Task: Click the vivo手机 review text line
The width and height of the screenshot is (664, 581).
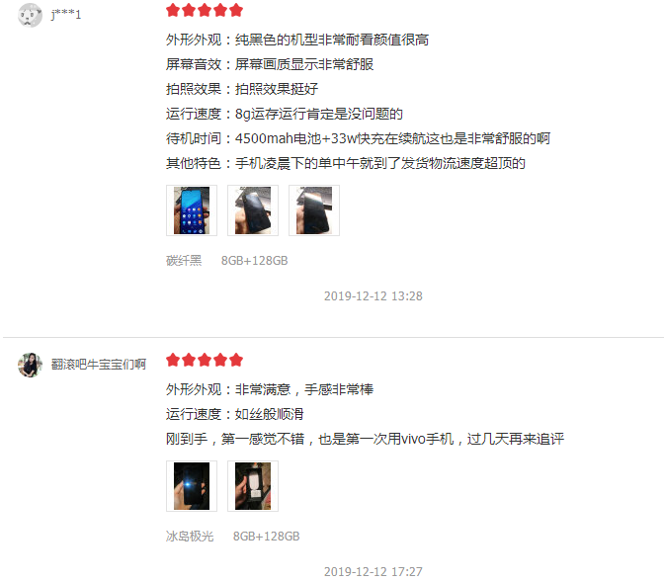Action: (365, 439)
